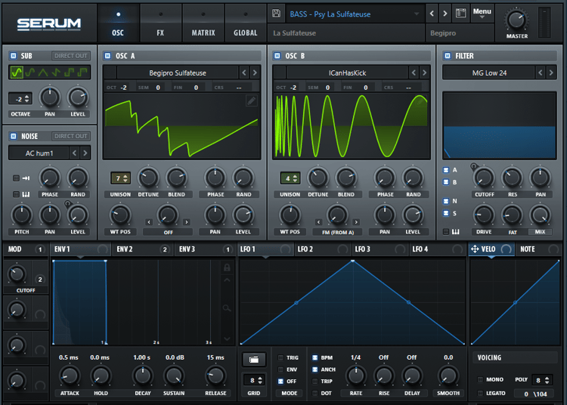Select the LFO 2 tab

click(x=321, y=249)
